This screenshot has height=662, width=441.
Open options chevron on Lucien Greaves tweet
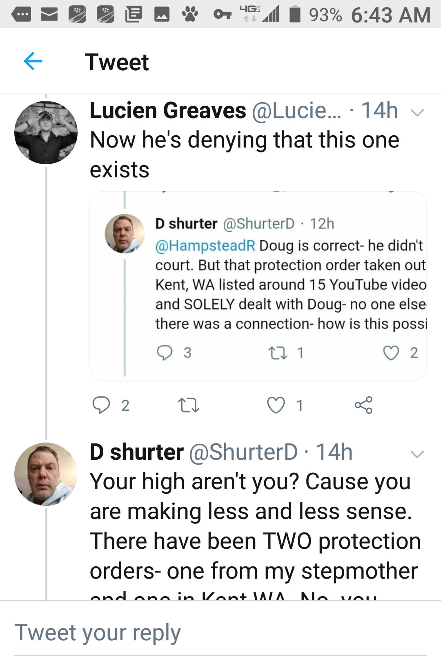tap(417, 112)
